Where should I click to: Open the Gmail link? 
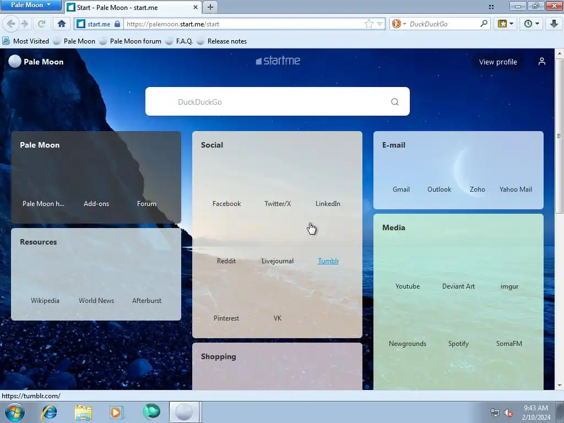[x=401, y=189]
